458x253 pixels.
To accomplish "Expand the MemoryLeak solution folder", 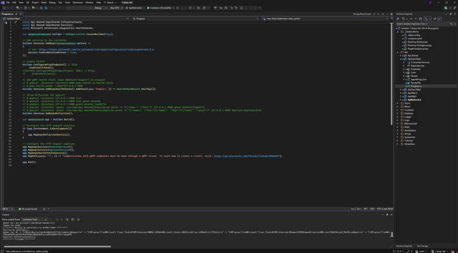I will (x=397, y=124).
